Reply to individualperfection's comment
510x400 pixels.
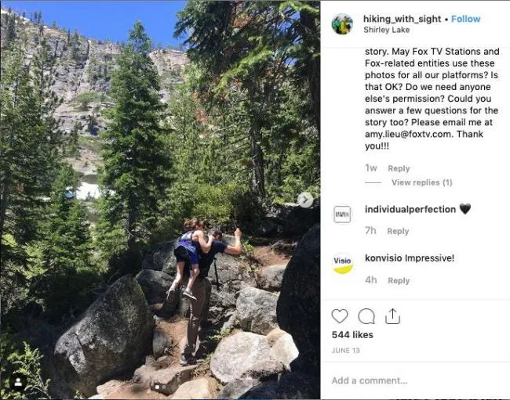[x=398, y=231]
